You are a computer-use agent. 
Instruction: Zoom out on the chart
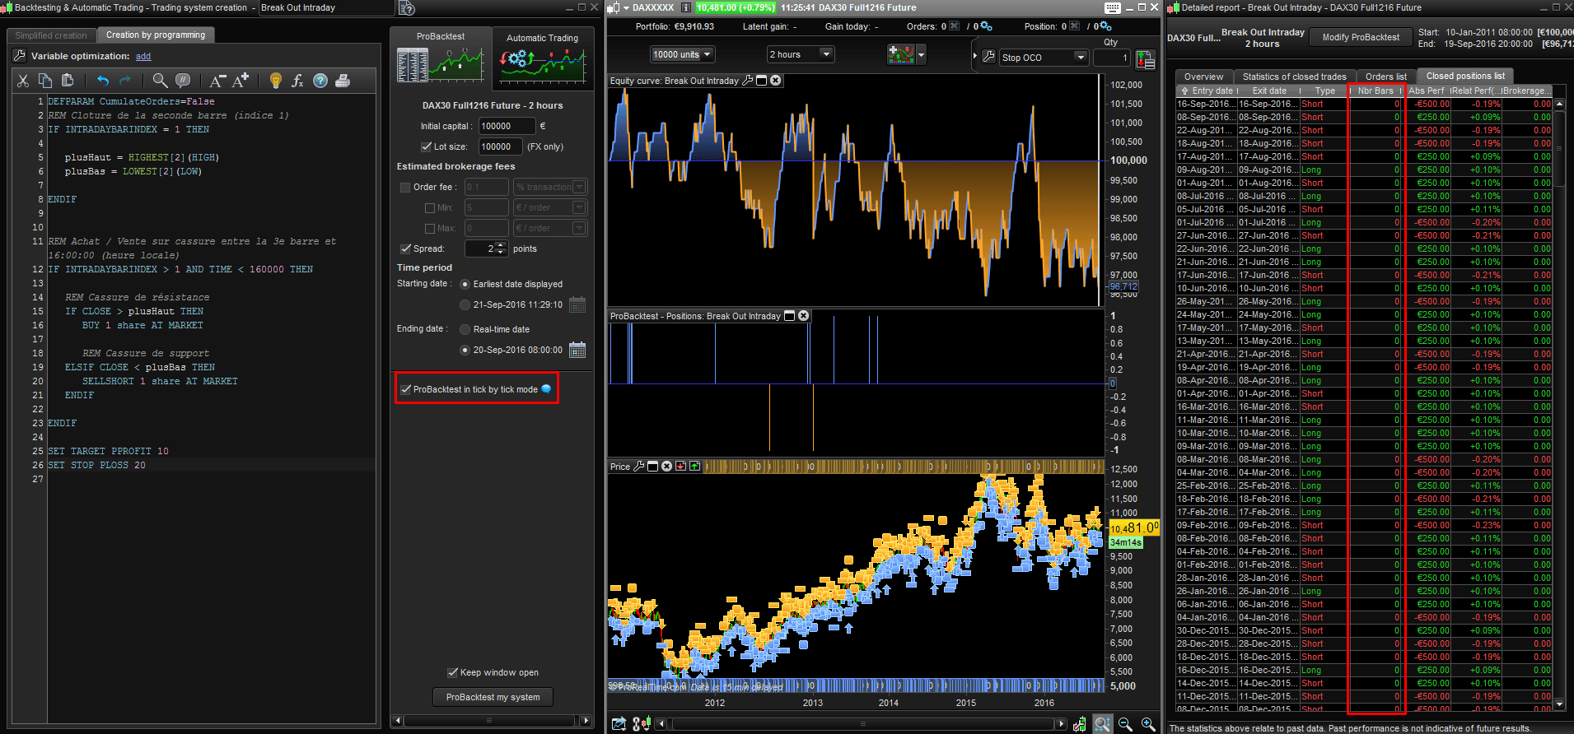click(1125, 724)
